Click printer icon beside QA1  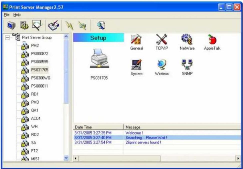25,110
